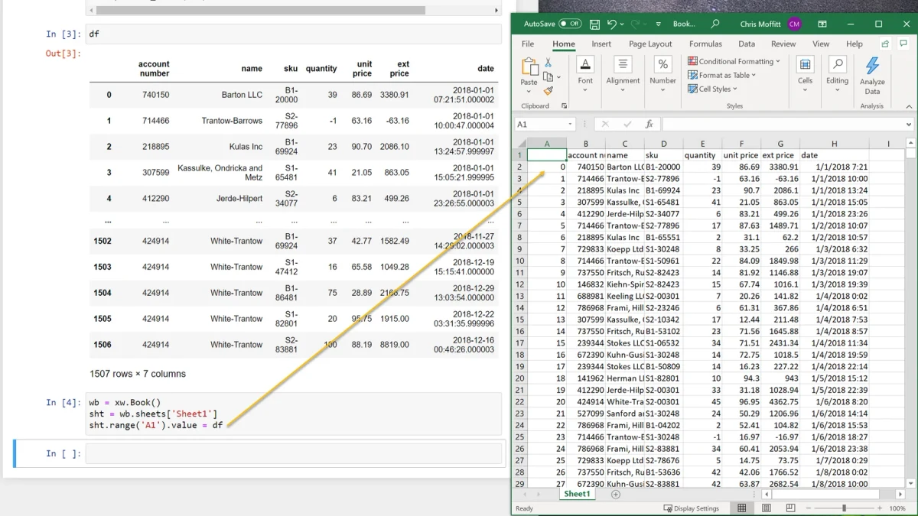Click the zoom slider handle in Excel

point(844,508)
